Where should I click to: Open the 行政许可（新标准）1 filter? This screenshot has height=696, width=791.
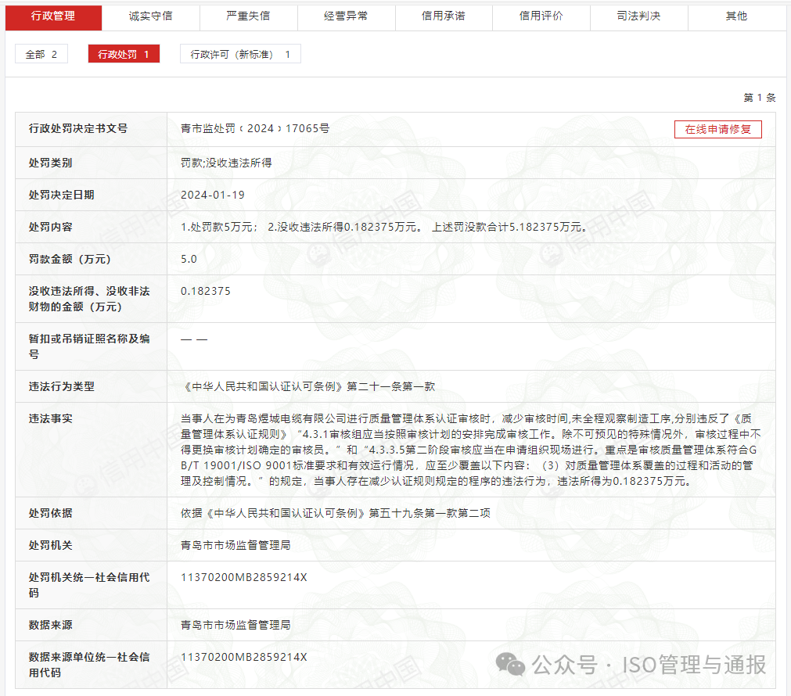240,54
